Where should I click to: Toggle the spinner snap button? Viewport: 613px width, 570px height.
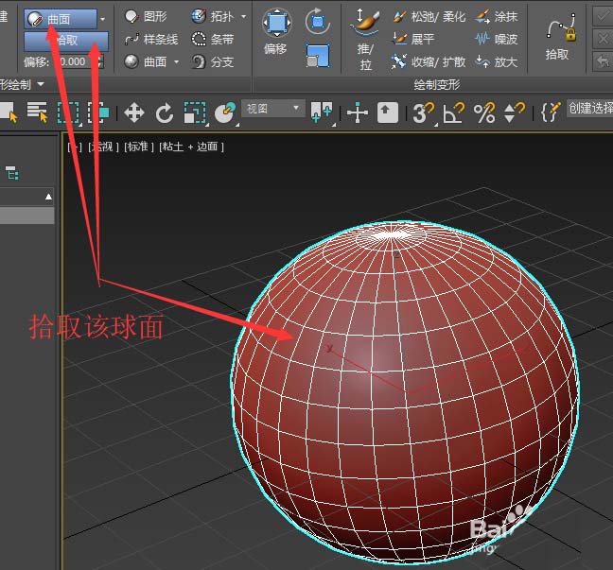[x=514, y=113]
